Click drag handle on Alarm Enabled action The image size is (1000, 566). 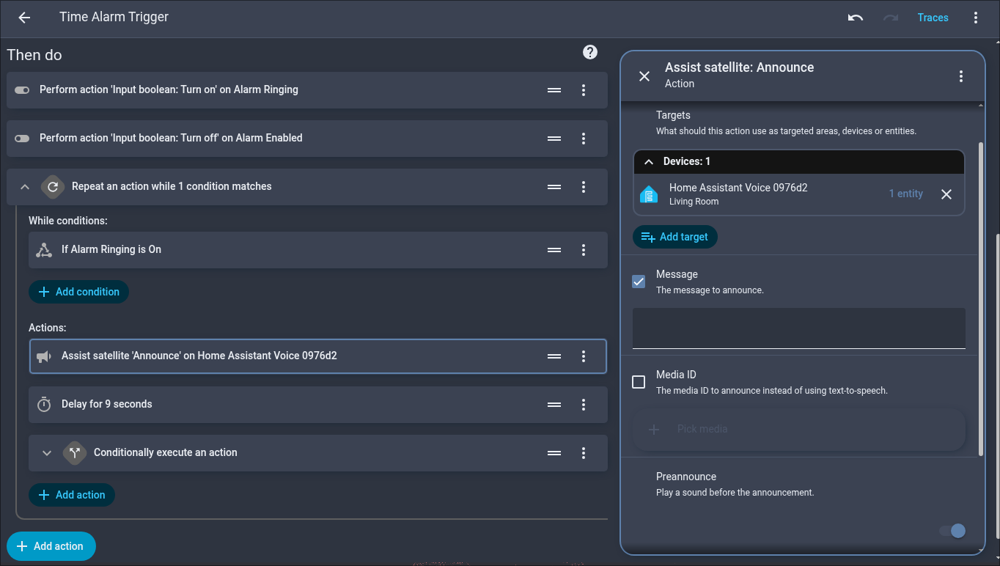(x=554, y=139)
